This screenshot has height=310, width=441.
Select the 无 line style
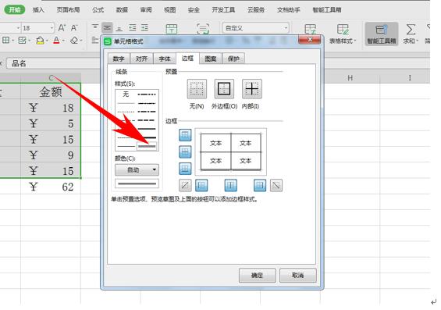tap(126, 94)
